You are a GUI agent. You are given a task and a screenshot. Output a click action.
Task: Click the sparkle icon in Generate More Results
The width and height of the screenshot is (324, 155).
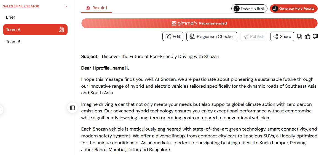pyautogui.click(x=275, y=9)
